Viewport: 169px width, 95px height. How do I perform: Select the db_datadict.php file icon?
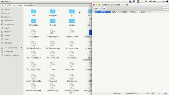coord(34,44)
